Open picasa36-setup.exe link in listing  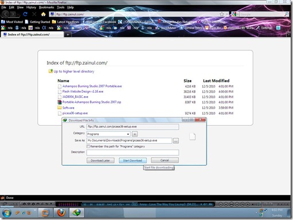pyautogui.click(x=75, y=113)
